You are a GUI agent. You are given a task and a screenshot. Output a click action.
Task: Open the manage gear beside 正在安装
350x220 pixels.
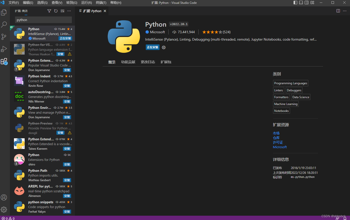coord(164,47)
